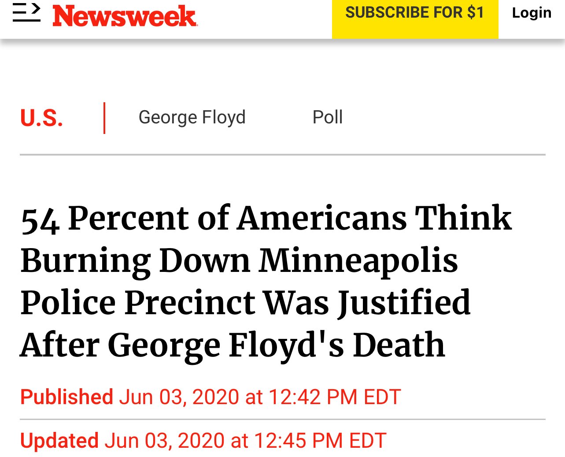Click the word "Minneapolis" in the headline

(x=358, y=260)
